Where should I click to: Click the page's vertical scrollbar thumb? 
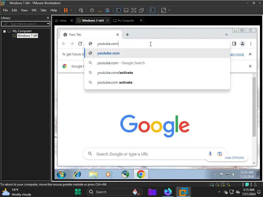[254, 106]
